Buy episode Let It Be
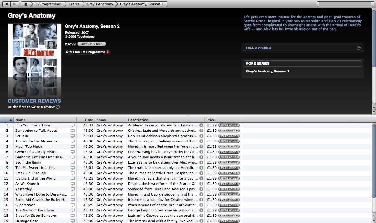The image size is (376, 223). click(x=229, y=136)
